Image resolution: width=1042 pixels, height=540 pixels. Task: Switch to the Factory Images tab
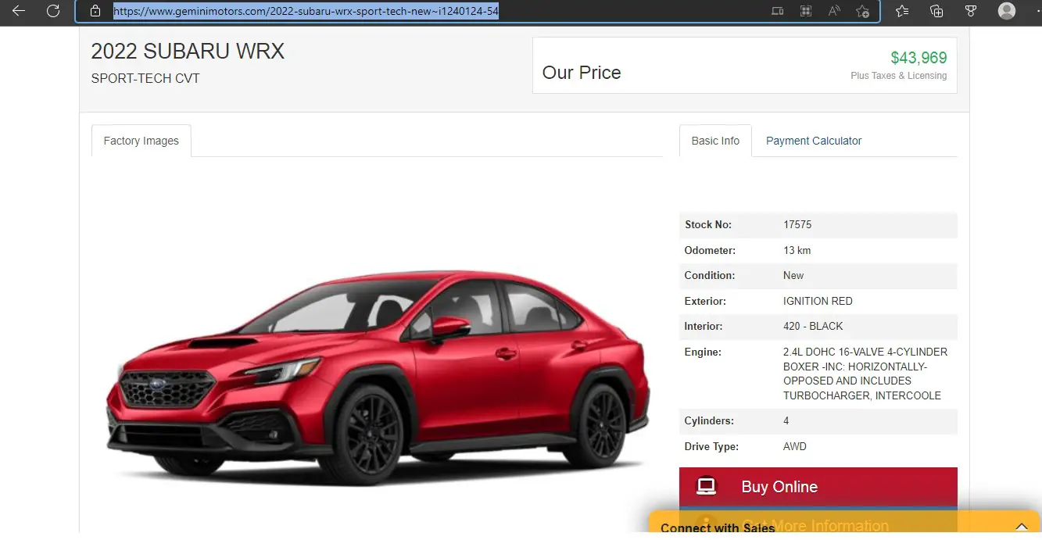(x=141, y=141)
